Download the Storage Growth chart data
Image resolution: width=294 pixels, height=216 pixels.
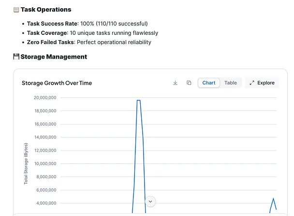click(175, 83)
